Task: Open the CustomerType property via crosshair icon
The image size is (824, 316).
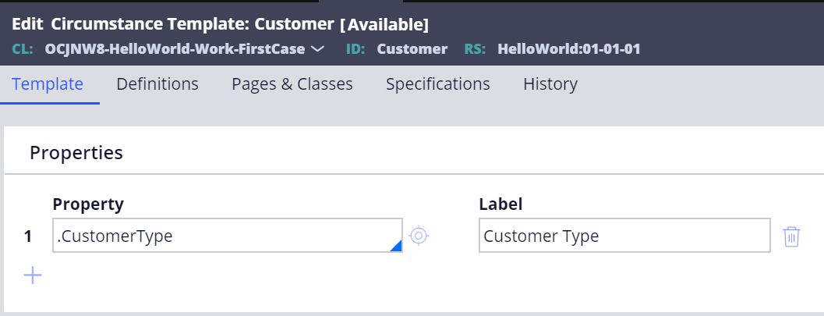Action: (x=419, y=236)
